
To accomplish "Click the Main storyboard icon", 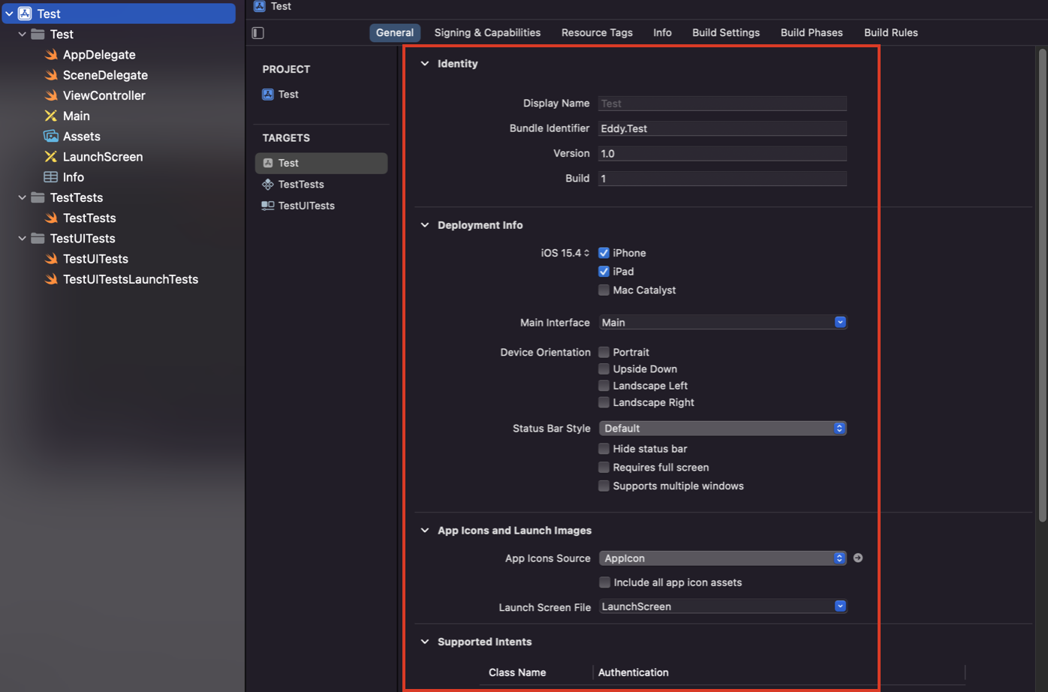I will [51, 116].
